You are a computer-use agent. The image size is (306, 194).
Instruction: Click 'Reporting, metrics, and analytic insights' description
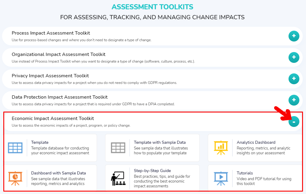point(264,150)
